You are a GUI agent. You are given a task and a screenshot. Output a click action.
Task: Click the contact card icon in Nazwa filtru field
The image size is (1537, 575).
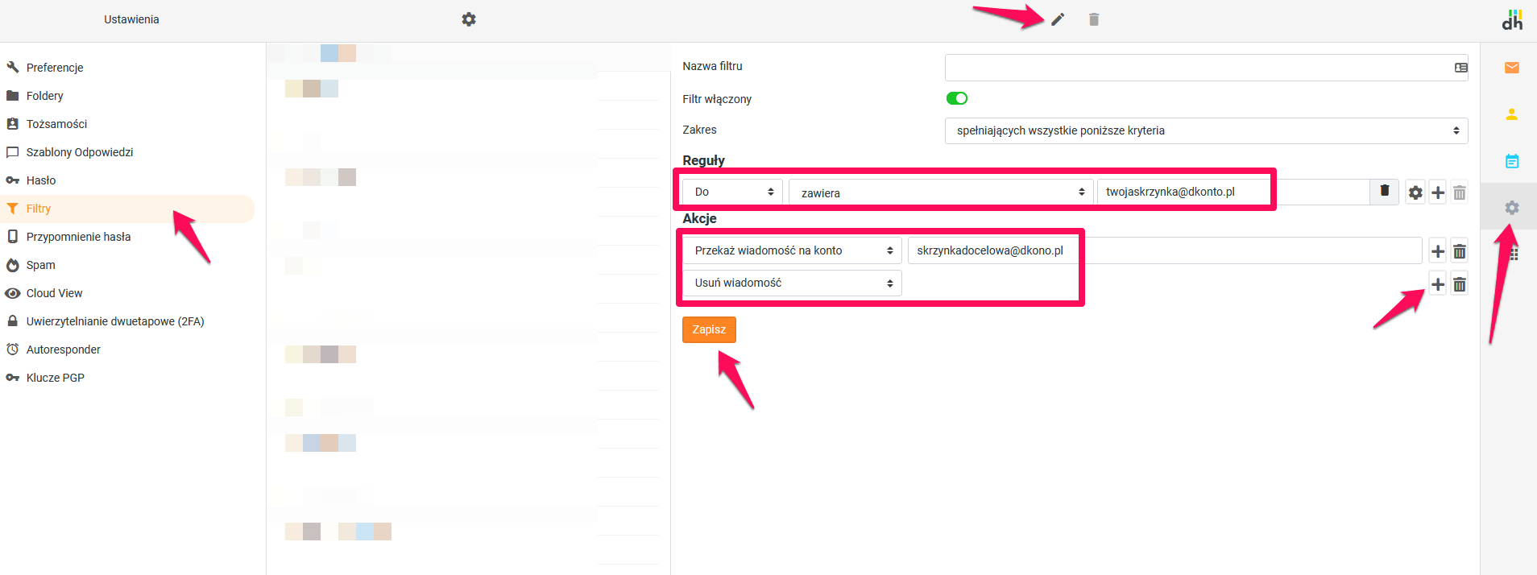point(1460,68)
